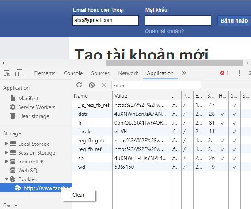Viewport: 251px width, 209px height.
Task: Toggle the device toolbar icon
Action: [19, 73]
